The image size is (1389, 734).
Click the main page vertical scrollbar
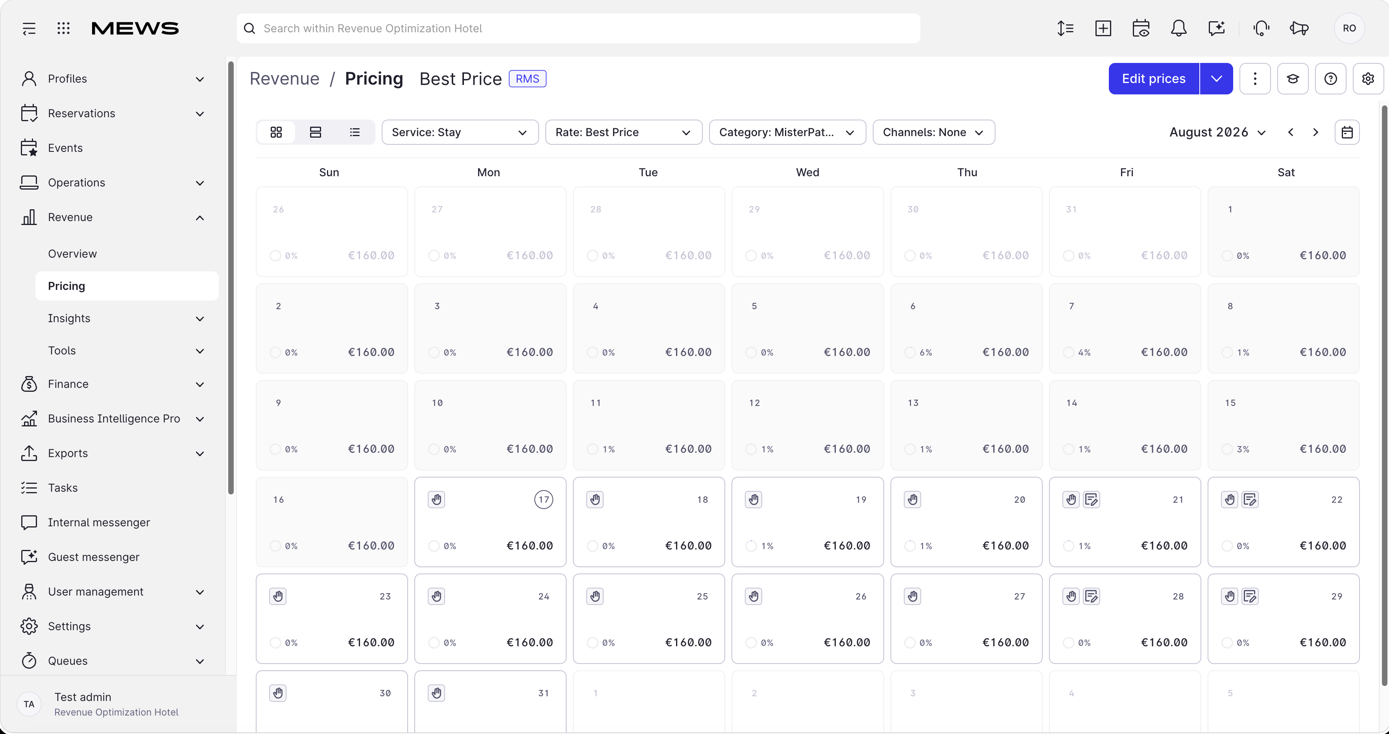tap(1385, 396)
